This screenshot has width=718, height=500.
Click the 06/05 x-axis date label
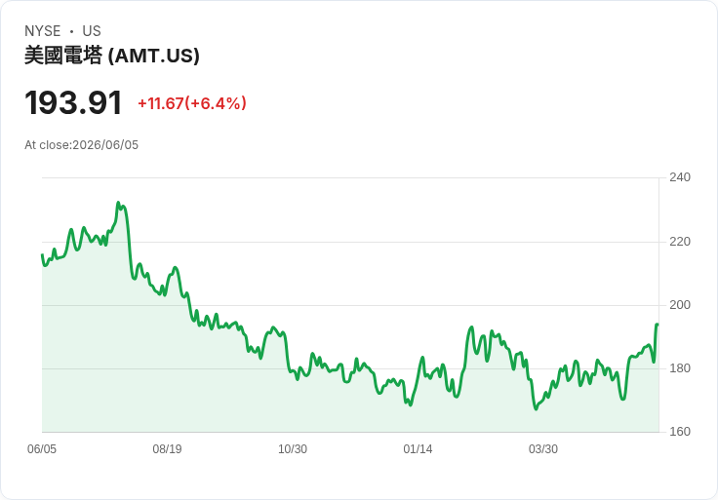tap(42, 449)
